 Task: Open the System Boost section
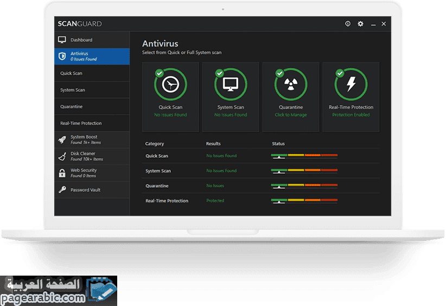[x=92, y=139]
